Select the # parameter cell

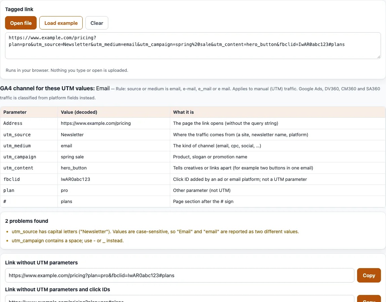coord(29,201)
